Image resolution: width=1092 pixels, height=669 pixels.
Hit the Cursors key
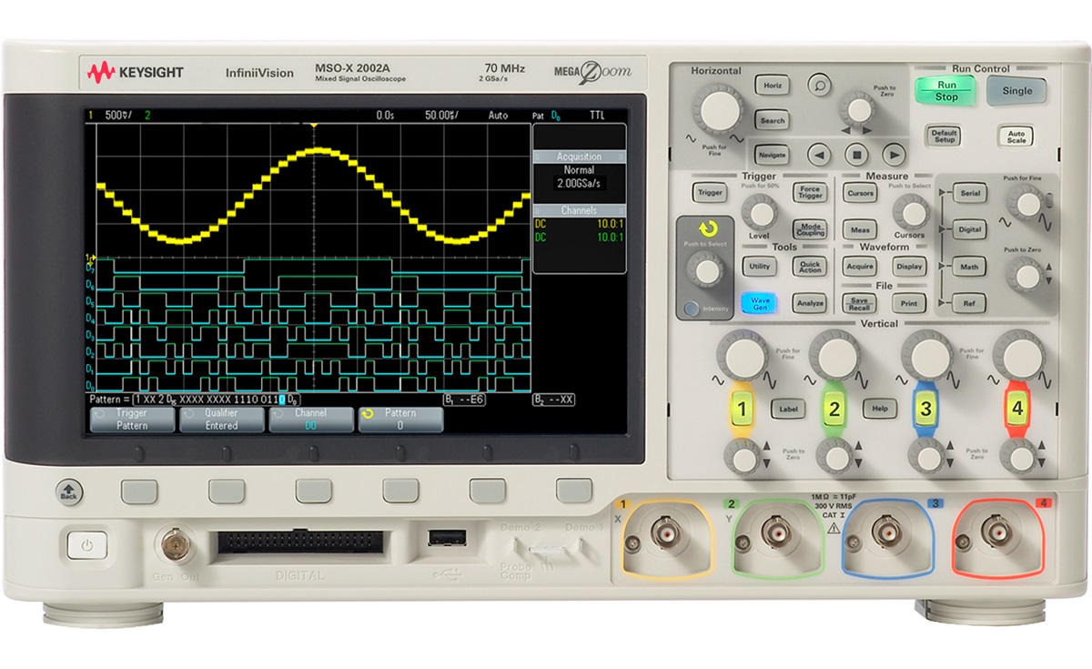click(860, 193)
